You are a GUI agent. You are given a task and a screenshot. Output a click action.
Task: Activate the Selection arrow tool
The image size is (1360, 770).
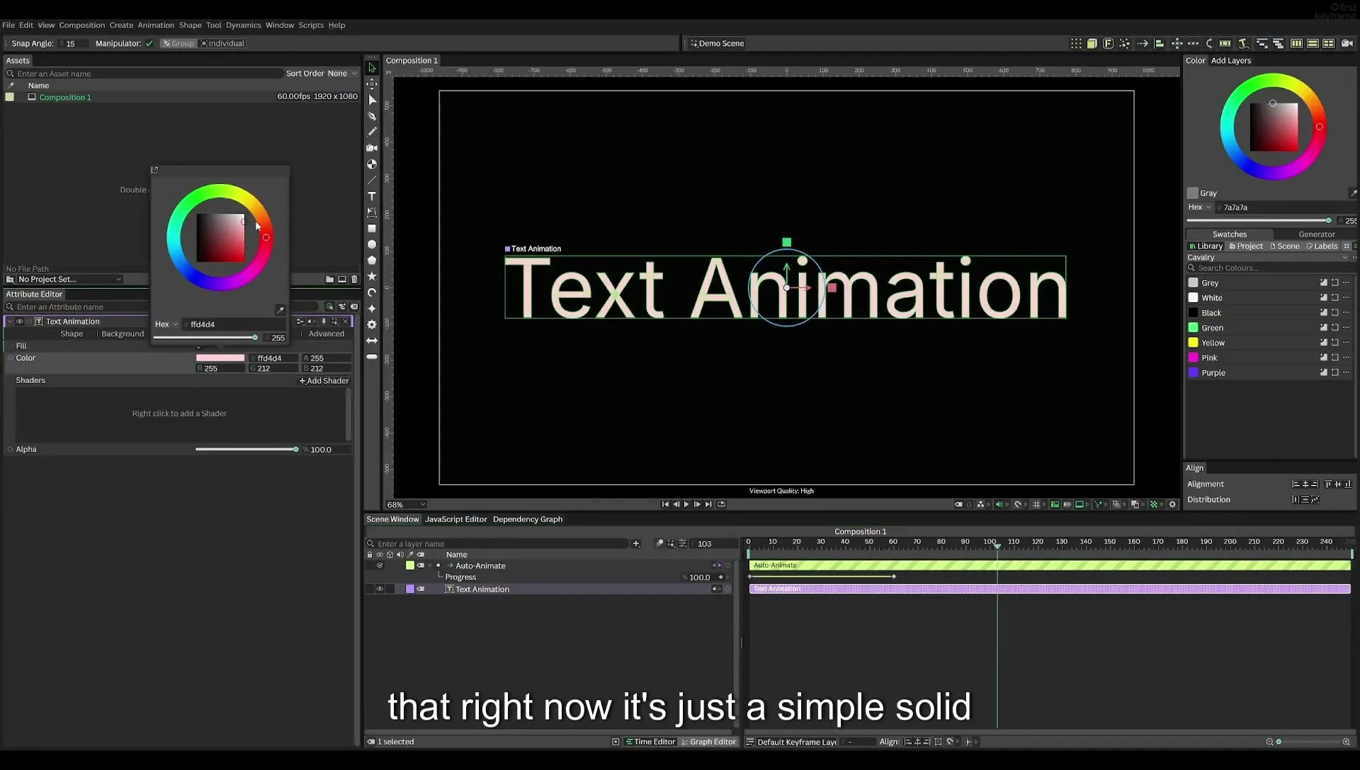point(372,68)
